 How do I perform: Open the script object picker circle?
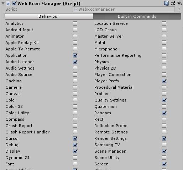pyautogui.click(x=179, y=9)
